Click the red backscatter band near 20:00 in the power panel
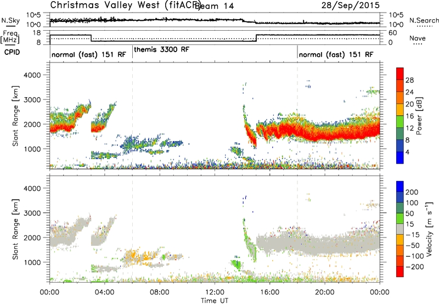Screen dimensions: 439x304 click(x=325, y=135)
